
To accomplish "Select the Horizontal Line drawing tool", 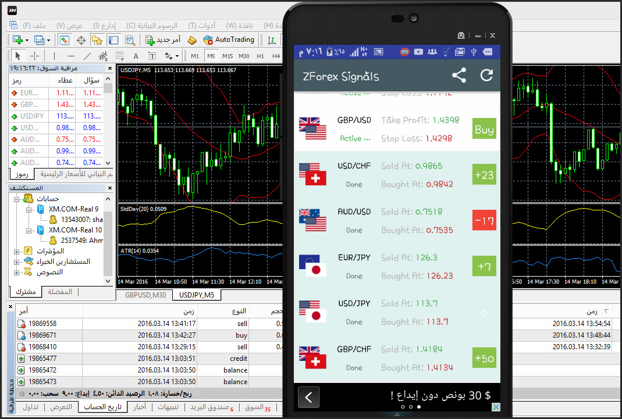I will pyautogui.click(x=70, y=56).
